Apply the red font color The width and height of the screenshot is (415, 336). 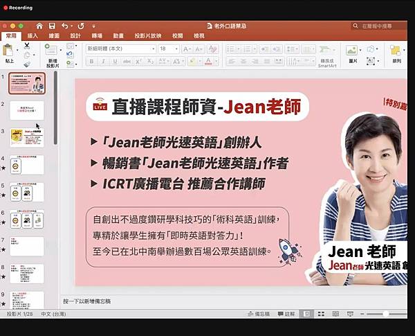[209, 62]
